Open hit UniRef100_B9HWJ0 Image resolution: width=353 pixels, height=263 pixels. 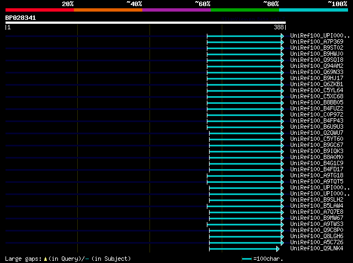(x=317, y=54)
